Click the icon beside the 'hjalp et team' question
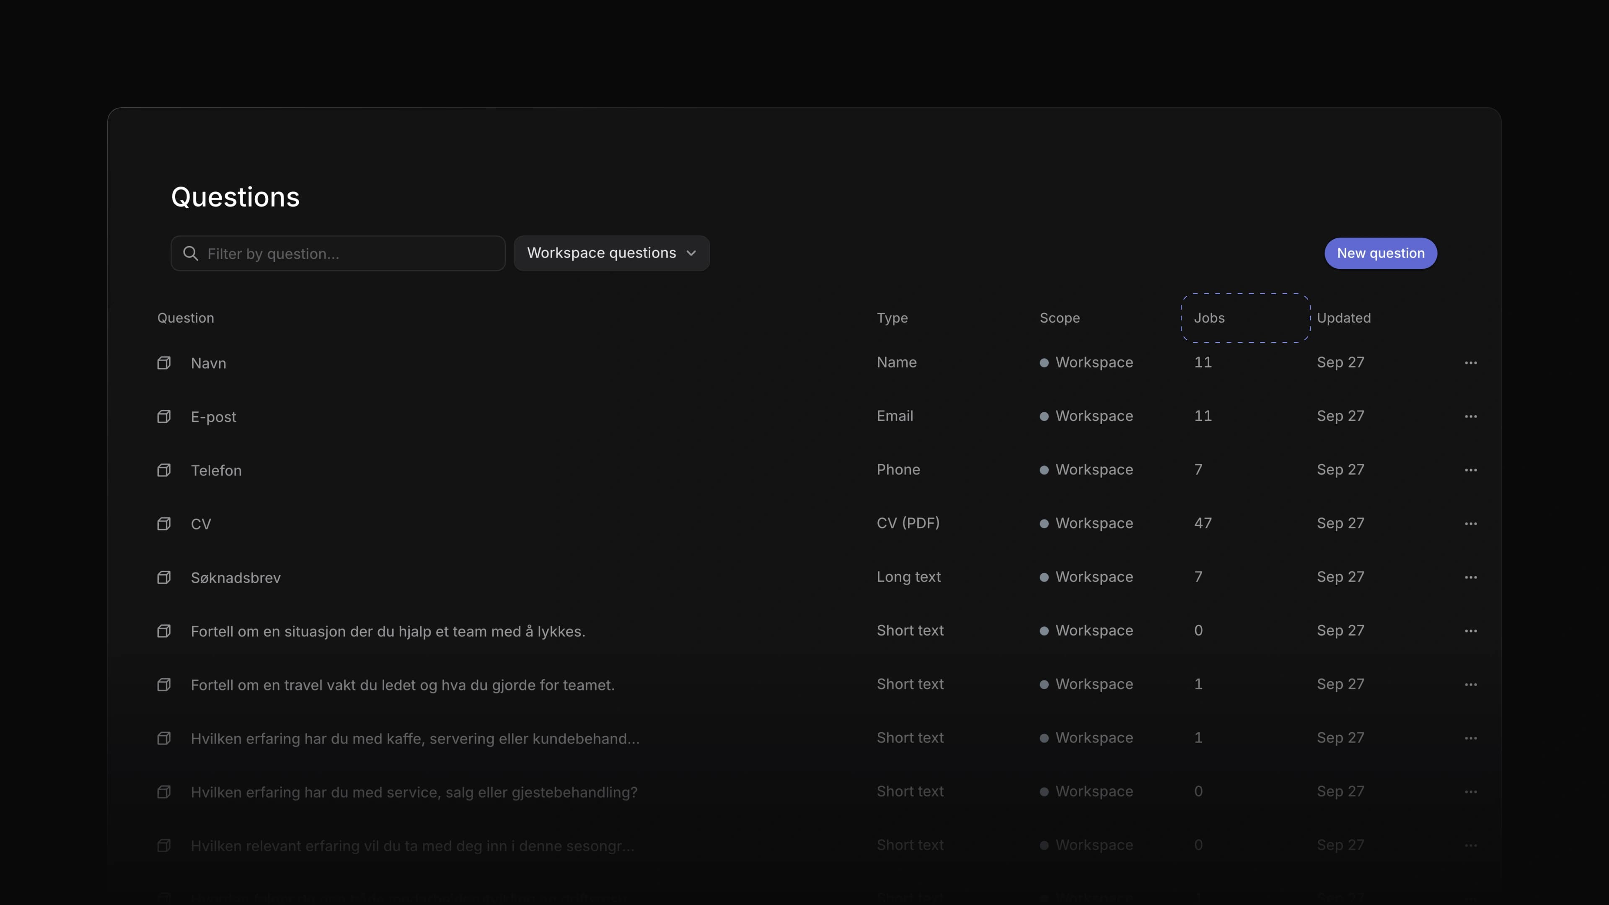1609x905 pixels. [164, 631]
